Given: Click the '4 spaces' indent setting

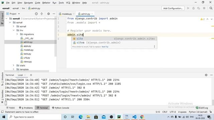Looking at the screenshot, I should (x=182, y=112).
